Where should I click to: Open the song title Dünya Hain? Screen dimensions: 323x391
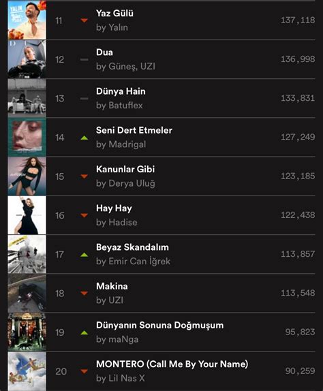121,91
